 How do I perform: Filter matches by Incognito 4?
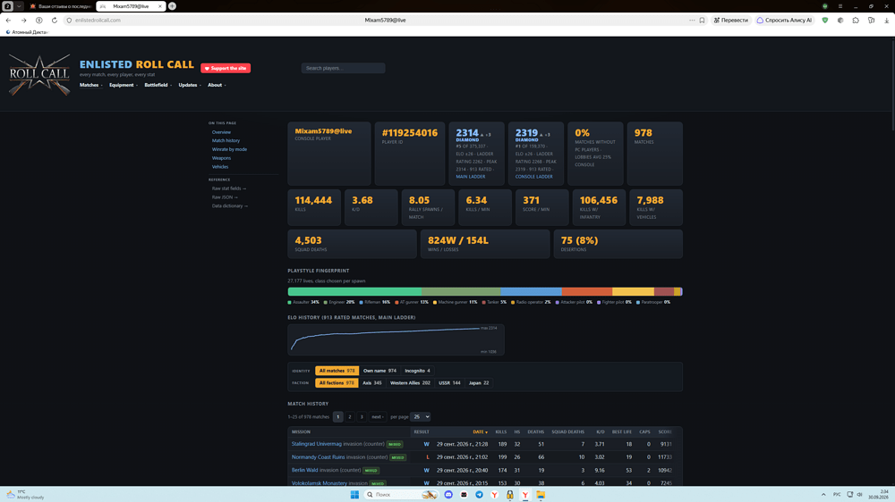[x=417, y=371]
